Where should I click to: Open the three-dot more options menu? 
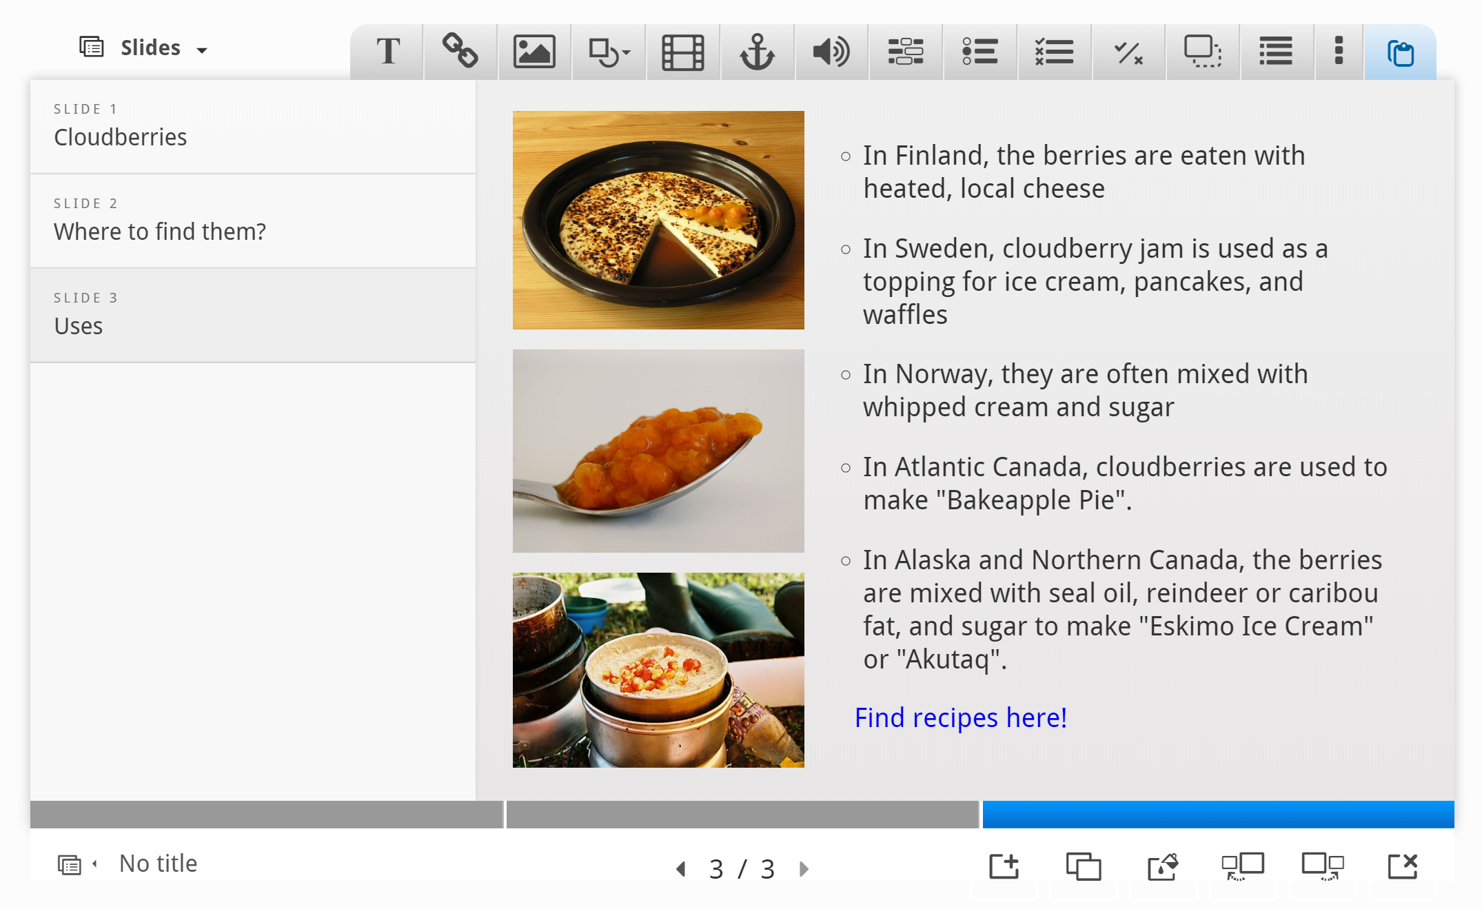pyautogui.click(x=1339, y=51)
